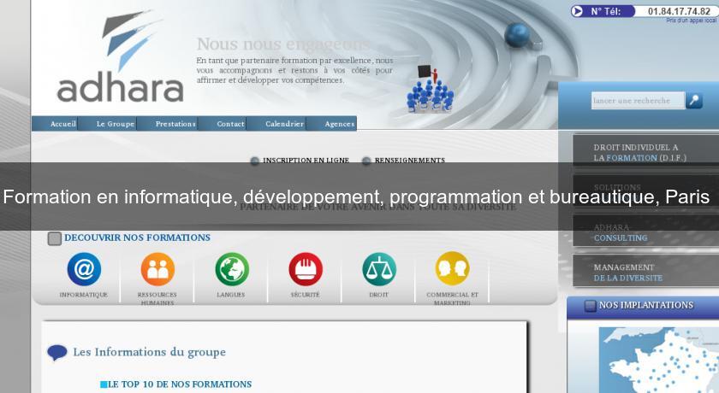Click the Informatique label text
The width and height of the screenshot is (719, 393).
point(84,295)
